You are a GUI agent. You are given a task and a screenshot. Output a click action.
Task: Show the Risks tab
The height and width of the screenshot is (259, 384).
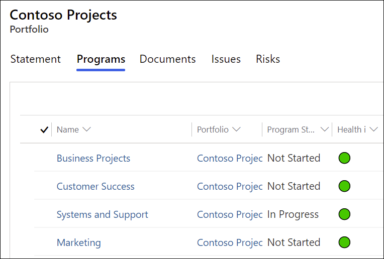pos(268,59)
